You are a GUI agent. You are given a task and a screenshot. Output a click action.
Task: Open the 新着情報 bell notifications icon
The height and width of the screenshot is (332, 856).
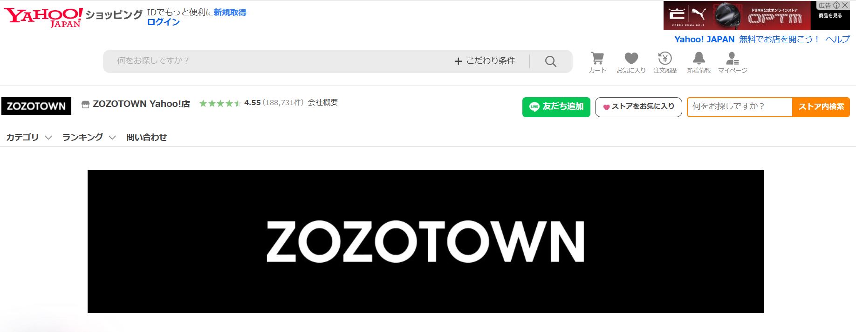tap(698, 62)
